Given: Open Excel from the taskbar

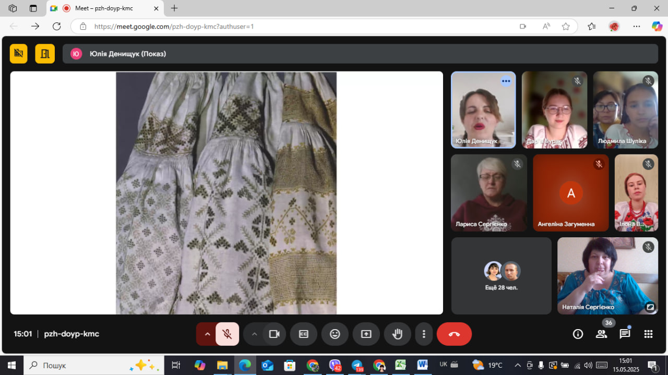Looking at the screenshot, I should tap(400, 365).
